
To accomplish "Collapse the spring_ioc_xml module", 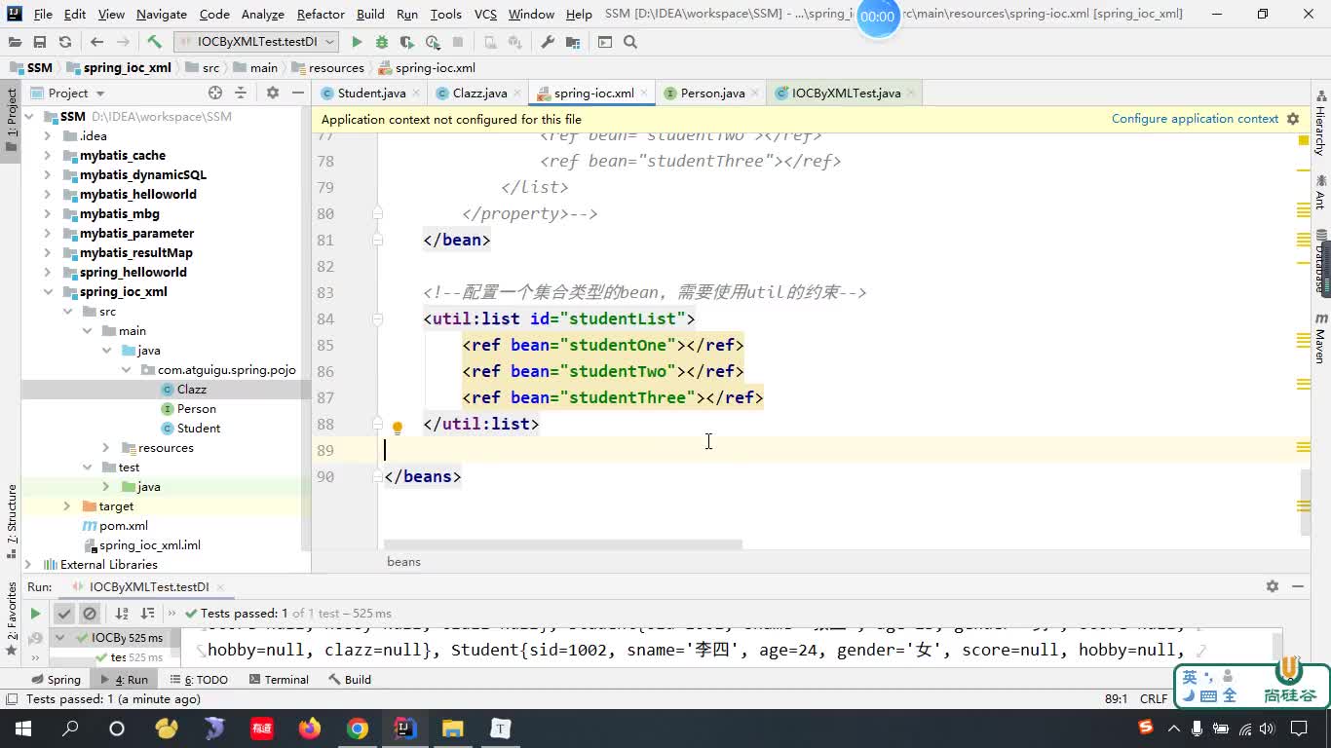I will 47,292.
